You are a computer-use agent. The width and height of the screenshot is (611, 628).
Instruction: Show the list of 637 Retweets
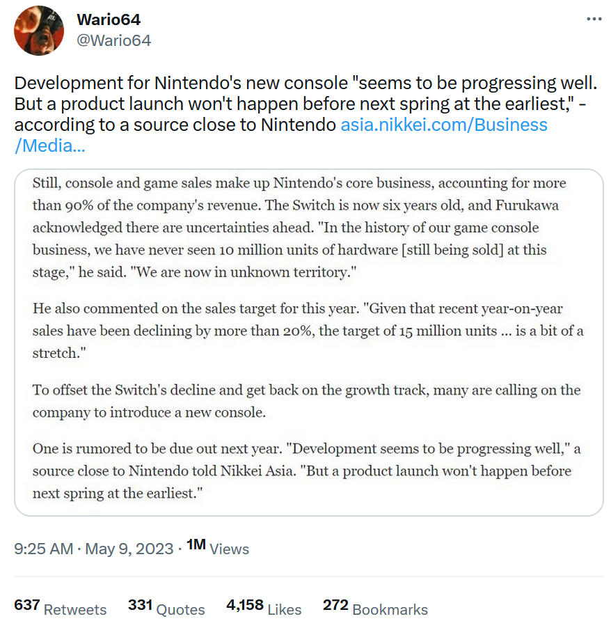tap(60, 608)
